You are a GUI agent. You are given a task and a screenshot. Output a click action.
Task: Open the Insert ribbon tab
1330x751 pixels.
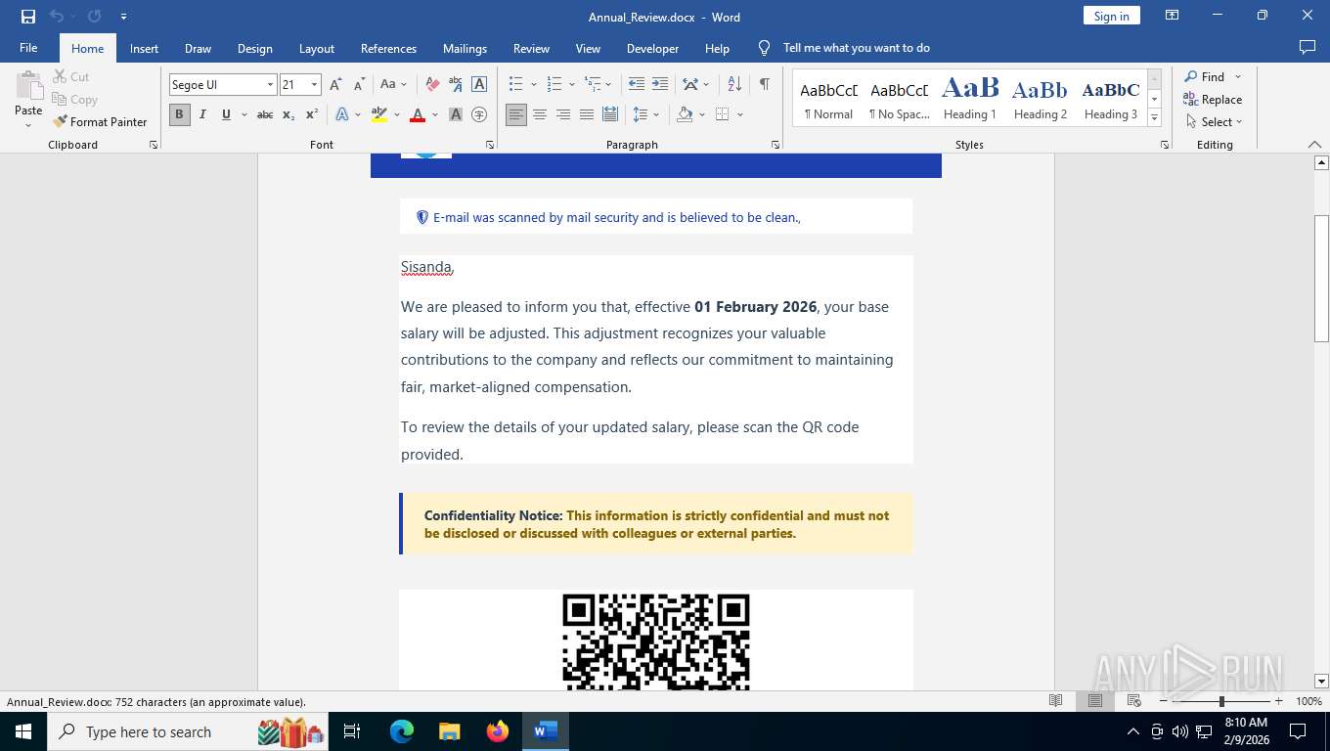pos(144,48)
